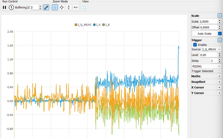223x138 pixels.
Task: Expand the SnapShot section
Action: click(219, 82)
